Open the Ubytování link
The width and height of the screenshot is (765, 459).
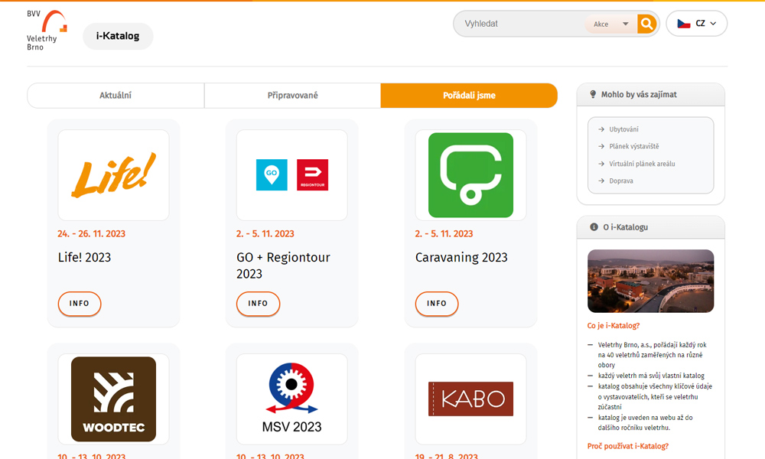623,129
